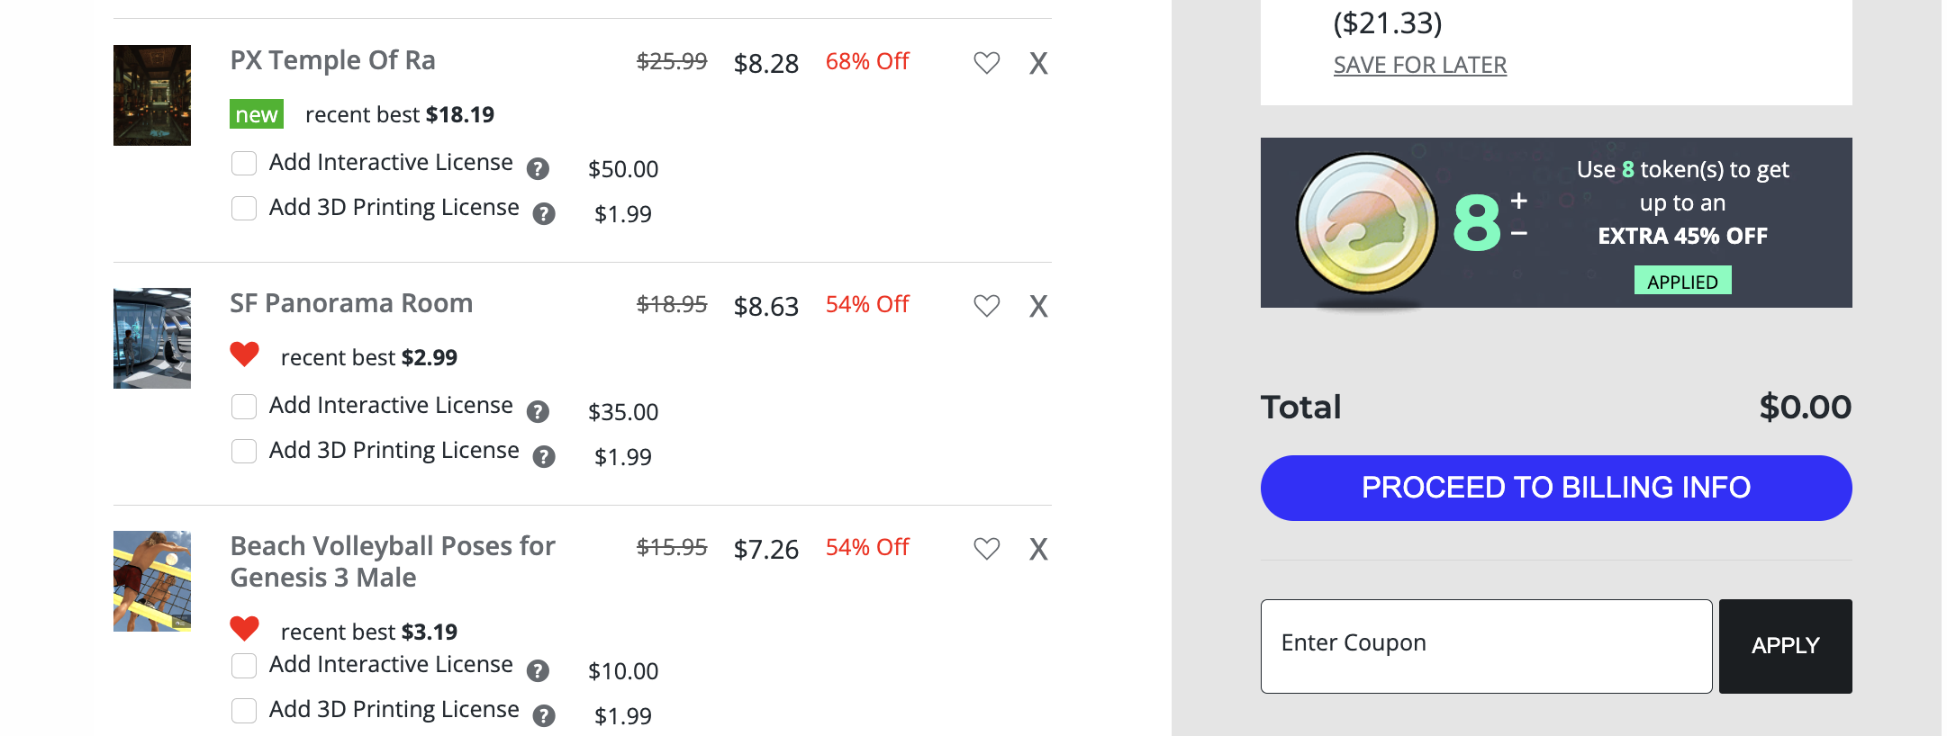
Task: Show 3D Printing License info for SF Panorama Room
Action: [544, 457]
